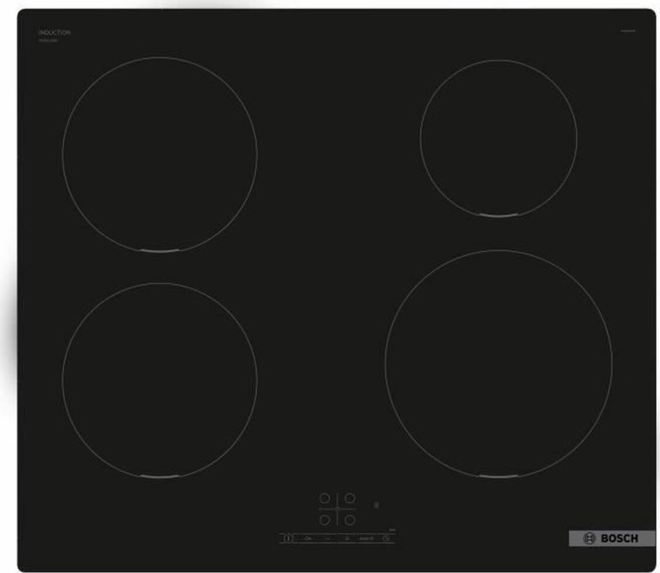Select the rear-left zone selector circle
Viewport: 660px width, 573px height.
pos(325,499)
